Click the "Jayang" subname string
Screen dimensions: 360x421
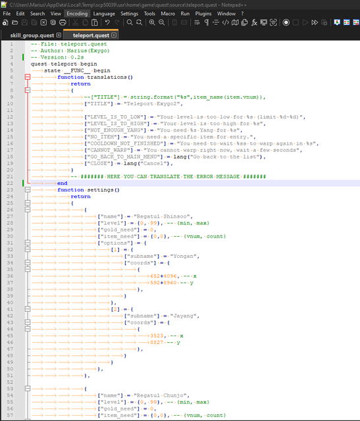(x=183, y=316)
